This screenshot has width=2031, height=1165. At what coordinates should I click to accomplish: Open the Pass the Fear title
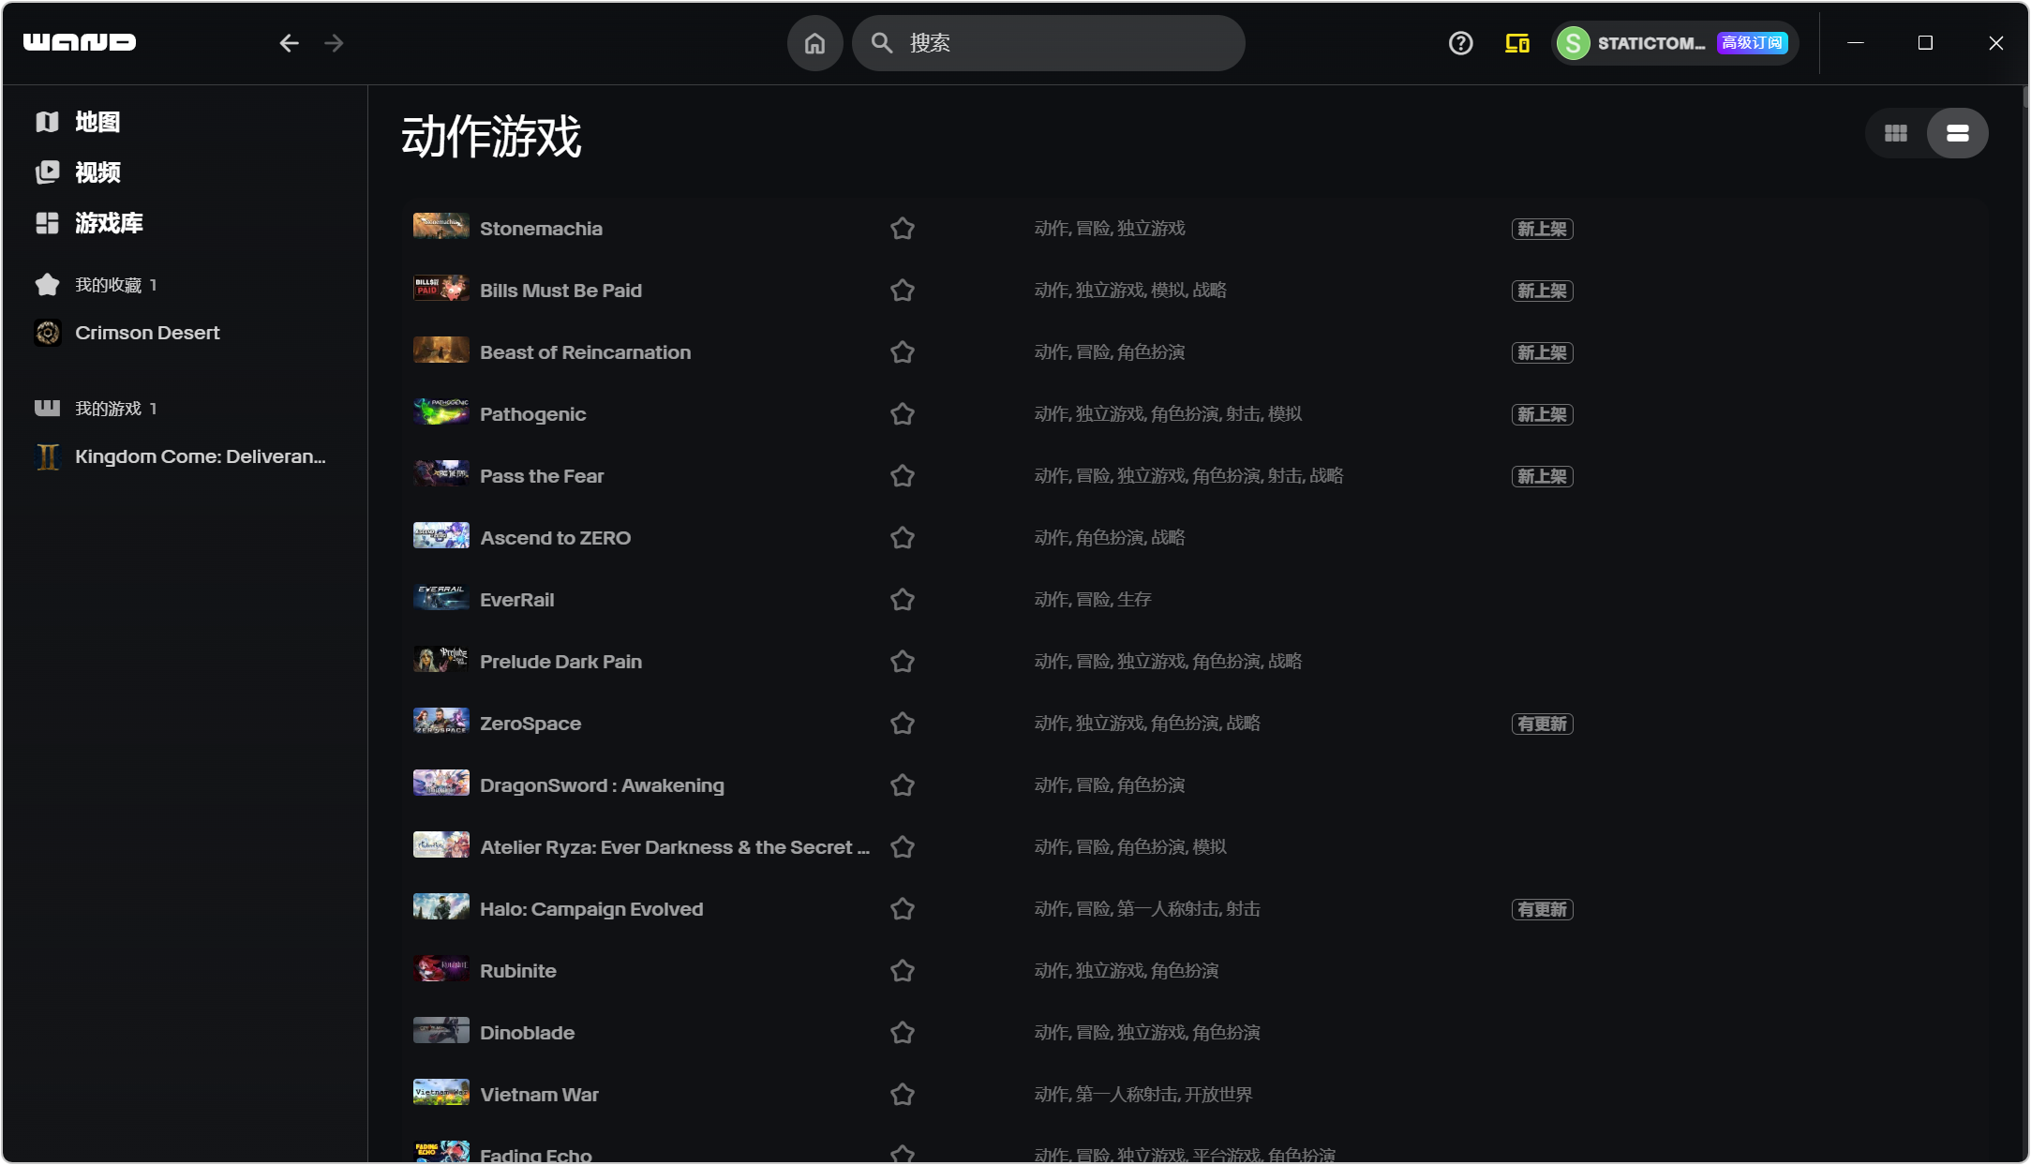coord(542,476)
